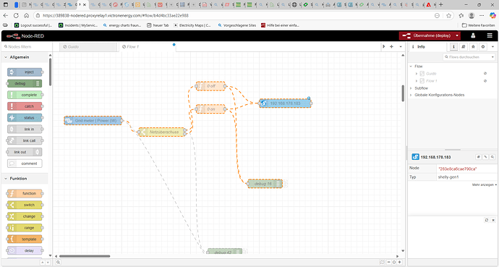Select the switch node in the palette
Viewport: 499px width, 267px height.
(x=25, y=205)
